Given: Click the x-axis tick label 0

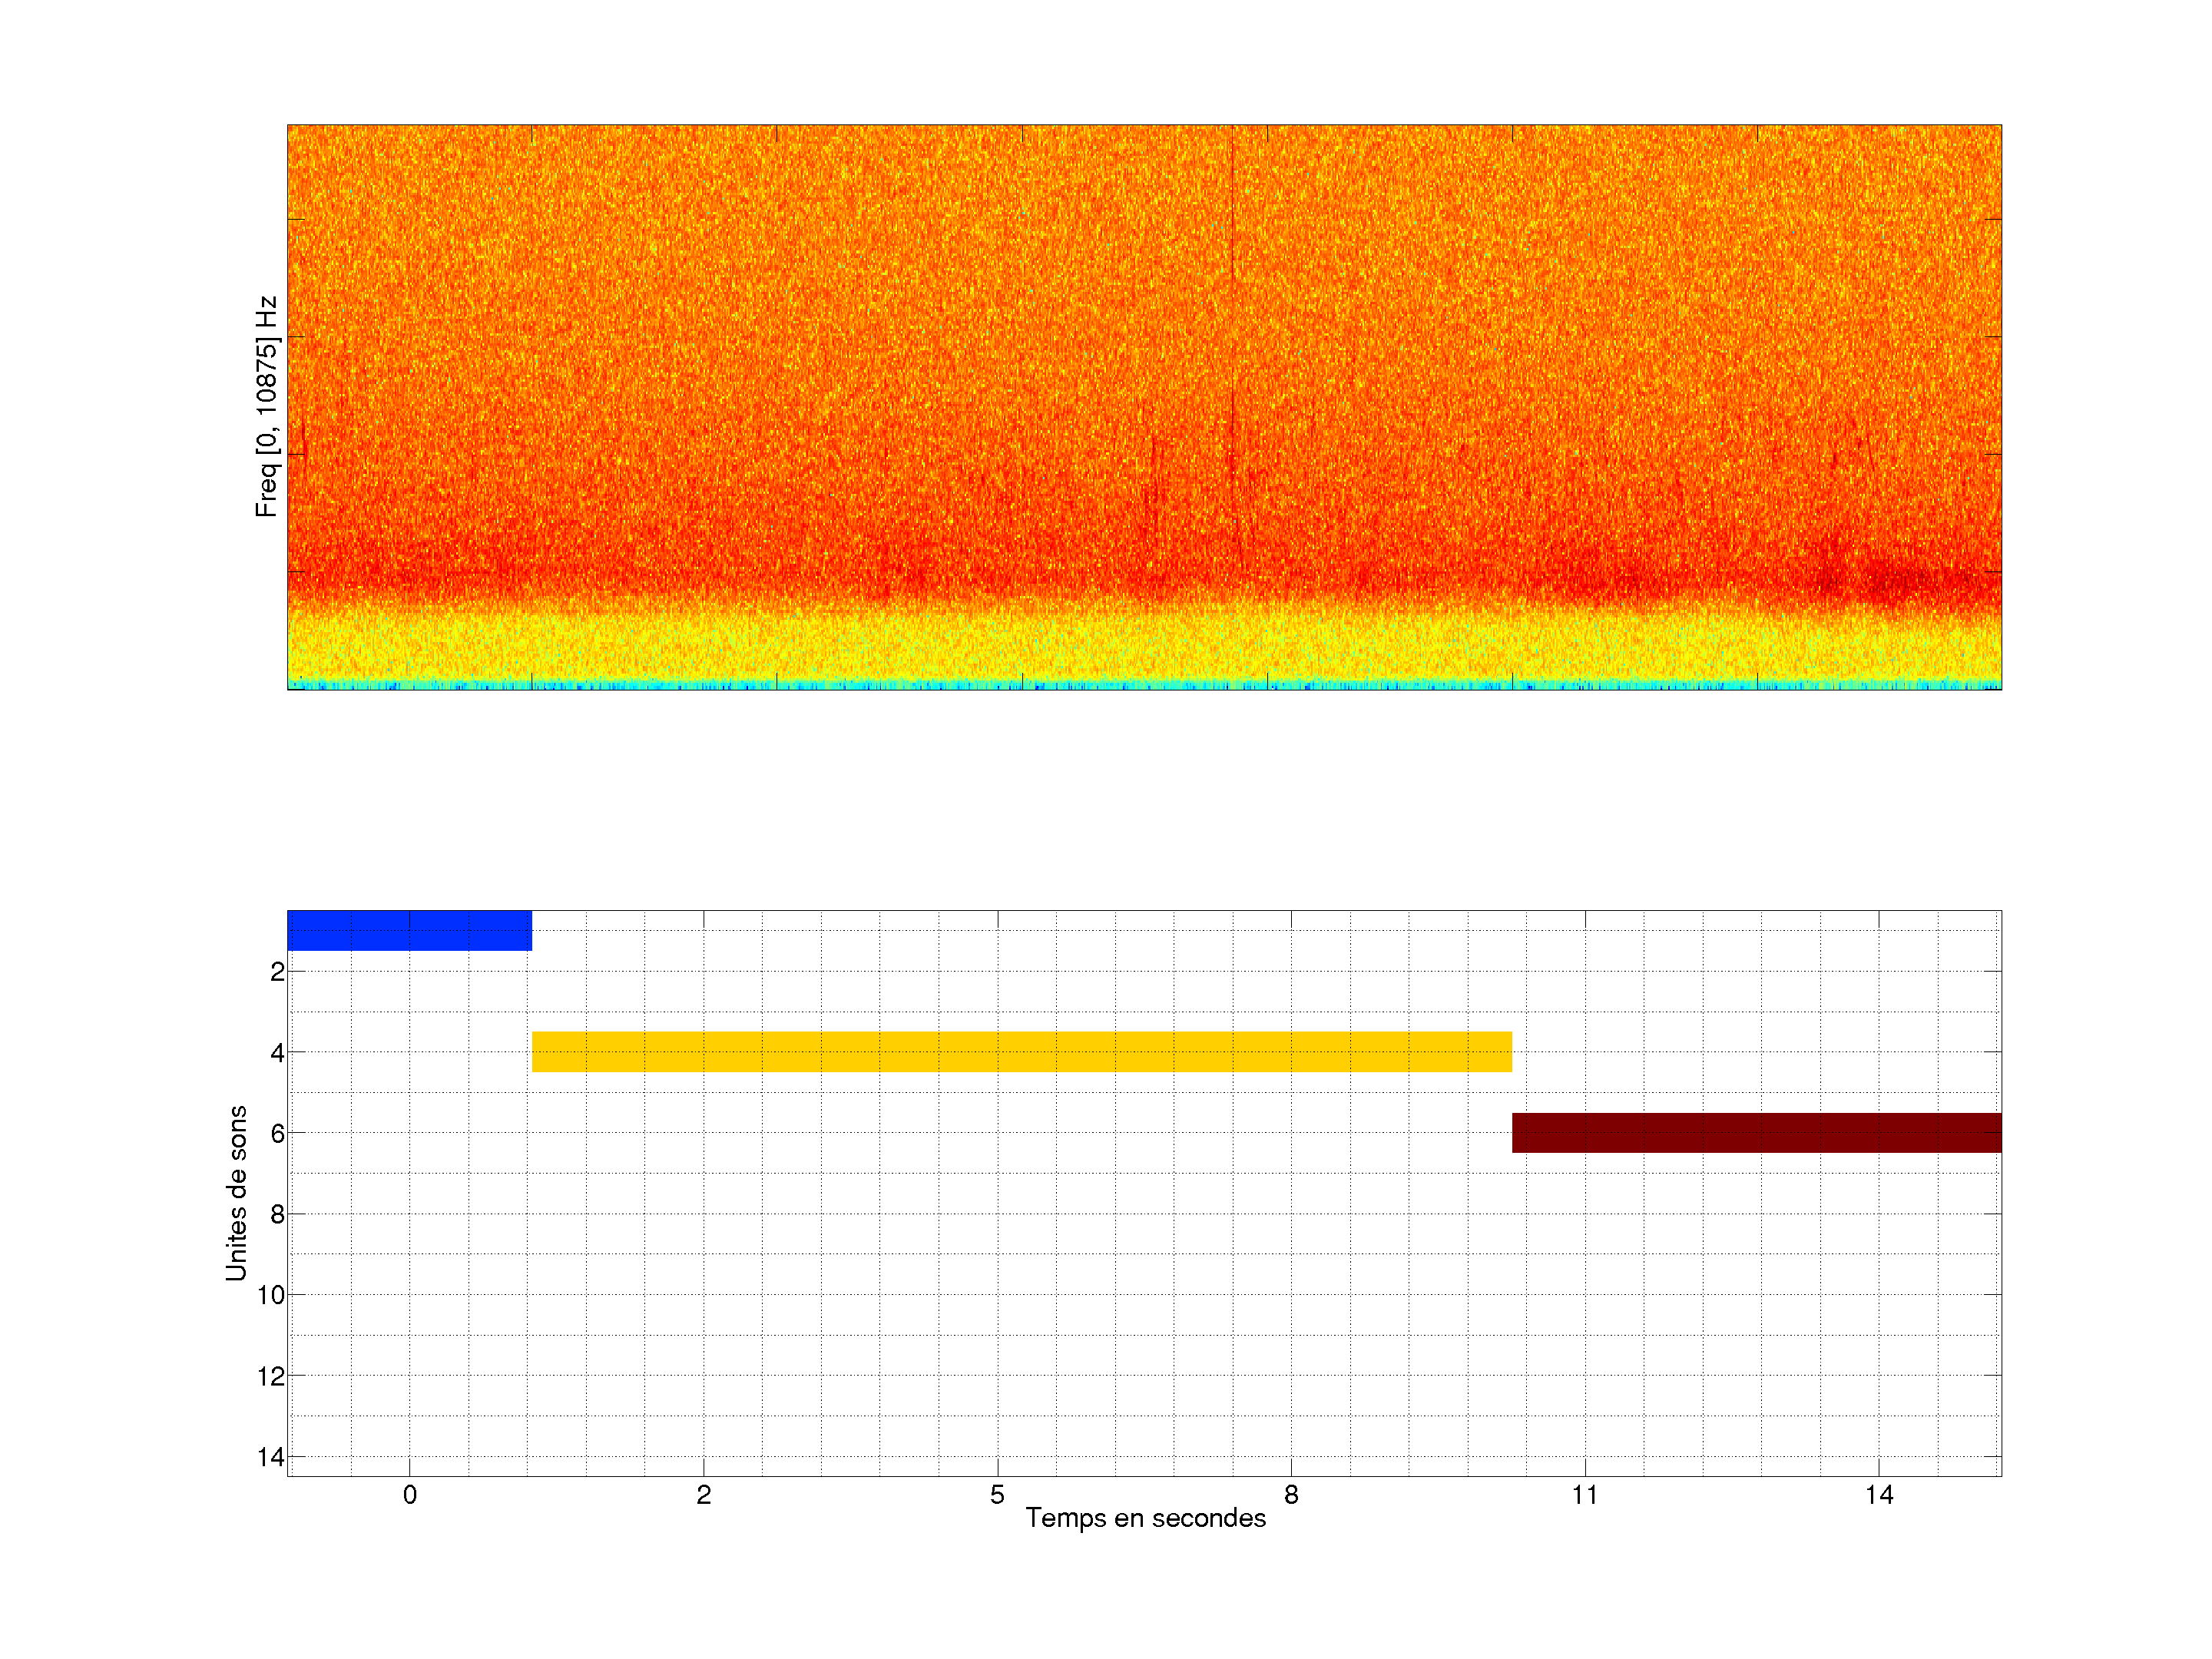Looking at the screenshot, I should (409, 1495).
